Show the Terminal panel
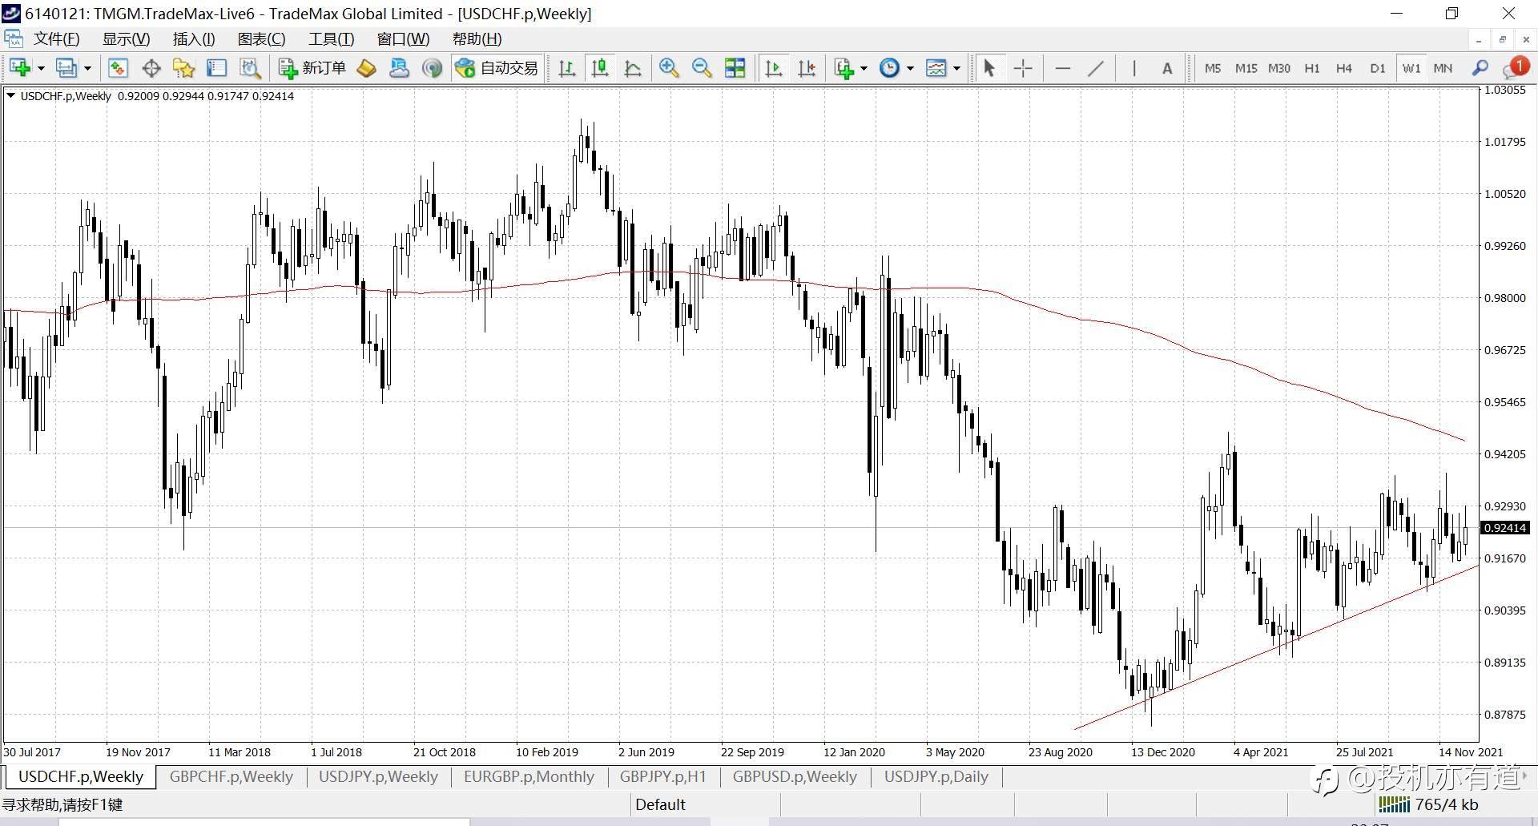Image resolution: width=1538 pixels, height=826 pixels. (x=216, y=68)
